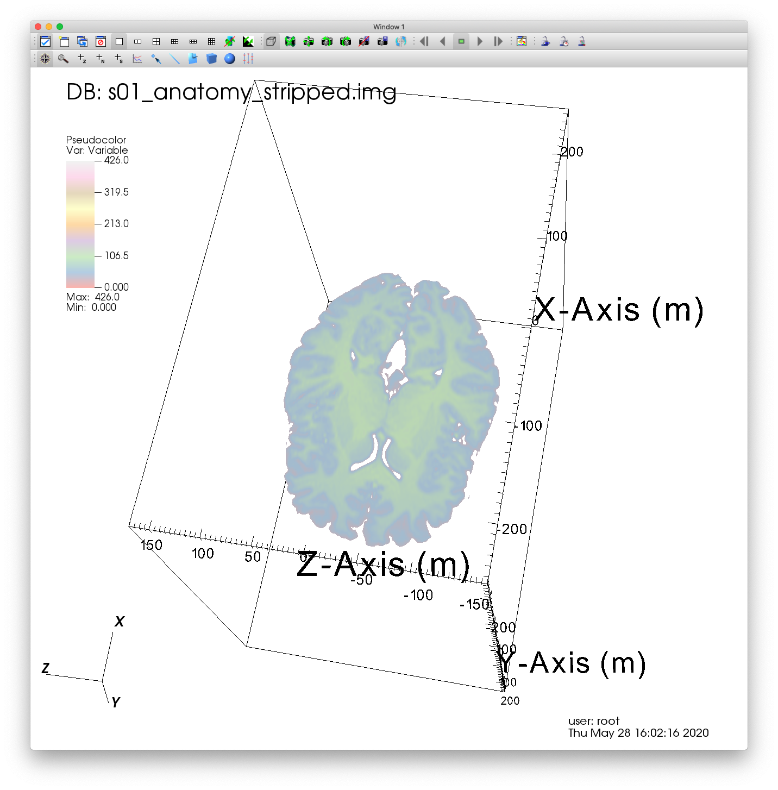
Task: Click the reset view camera icon
Action: tap(290, 41)
